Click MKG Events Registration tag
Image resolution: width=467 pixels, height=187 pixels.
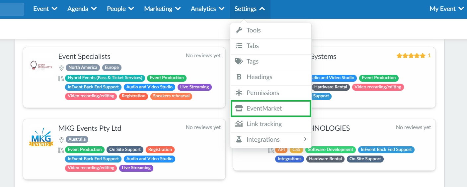[x=160, y=150]
